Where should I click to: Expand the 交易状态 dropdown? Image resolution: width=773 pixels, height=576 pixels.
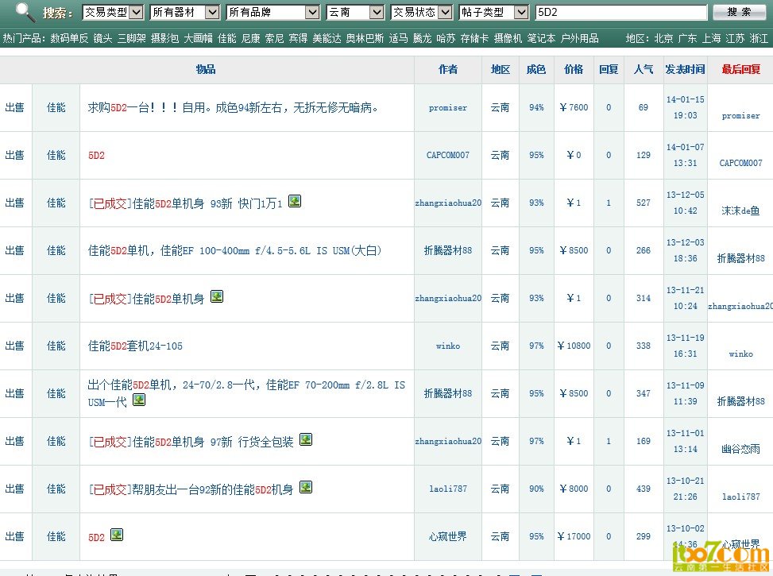pos(422,13)
